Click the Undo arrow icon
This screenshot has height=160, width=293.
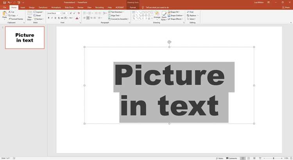point(9,2)
